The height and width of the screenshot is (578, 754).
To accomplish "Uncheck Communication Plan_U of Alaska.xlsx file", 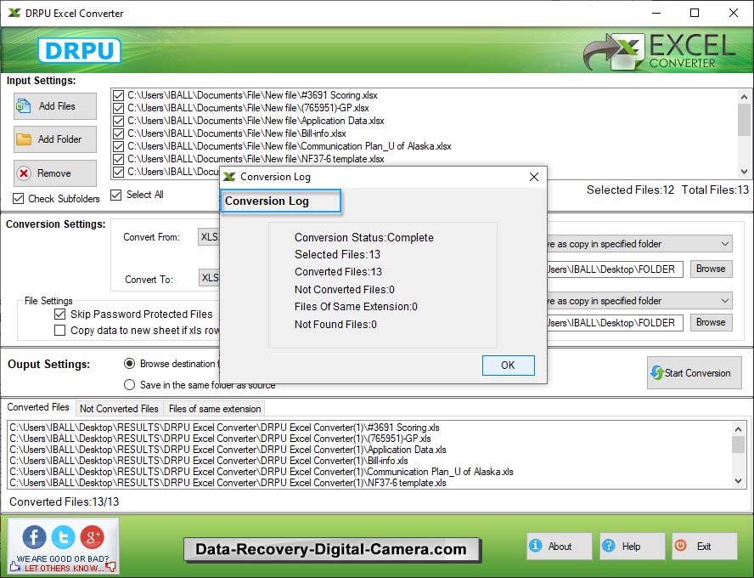I will tap(118, 146).
